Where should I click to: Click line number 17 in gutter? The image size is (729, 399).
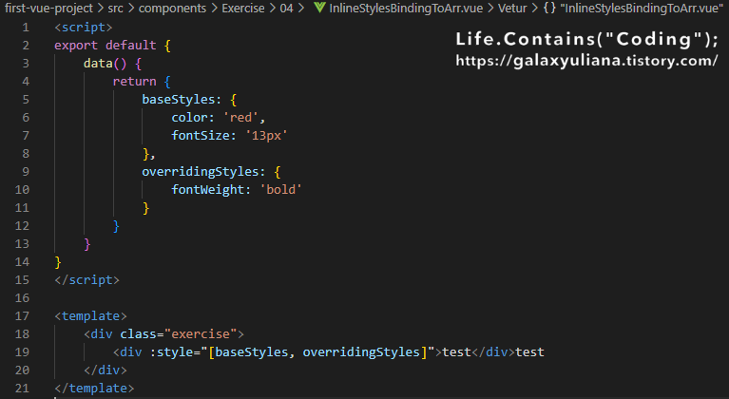[x=22, y=315]
